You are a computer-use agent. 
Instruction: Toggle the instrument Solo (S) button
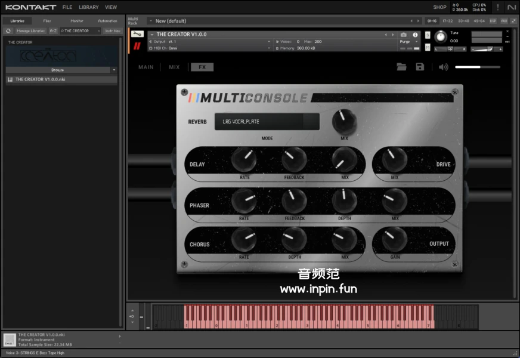428,35
